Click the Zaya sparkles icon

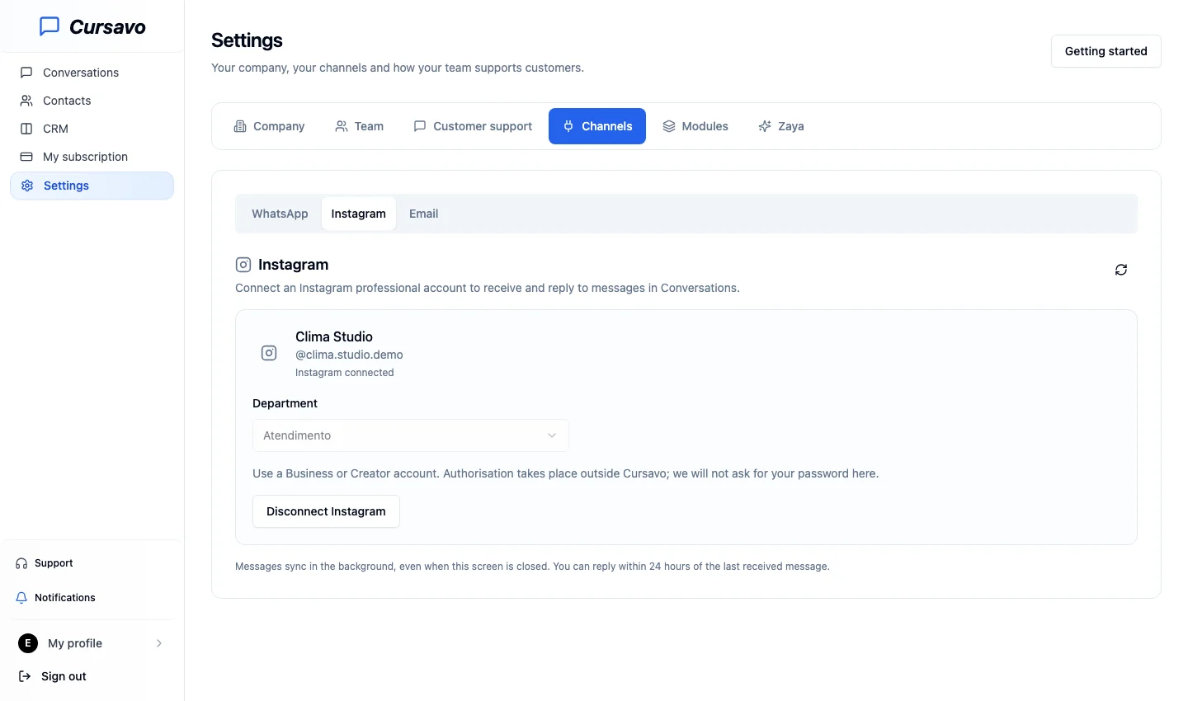pos(765,126)
